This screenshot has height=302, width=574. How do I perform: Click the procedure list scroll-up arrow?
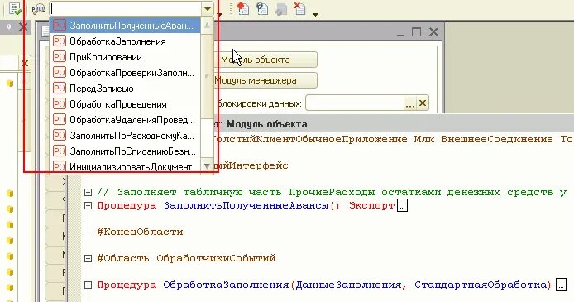pos(207,26)
